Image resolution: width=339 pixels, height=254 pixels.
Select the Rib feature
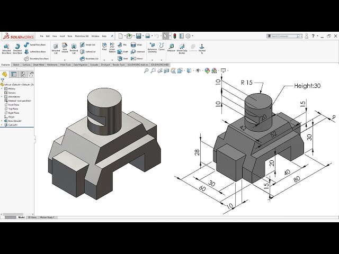pos(122,44)
